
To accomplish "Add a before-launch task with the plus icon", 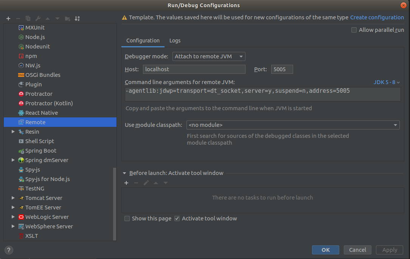I will (126, 183).
